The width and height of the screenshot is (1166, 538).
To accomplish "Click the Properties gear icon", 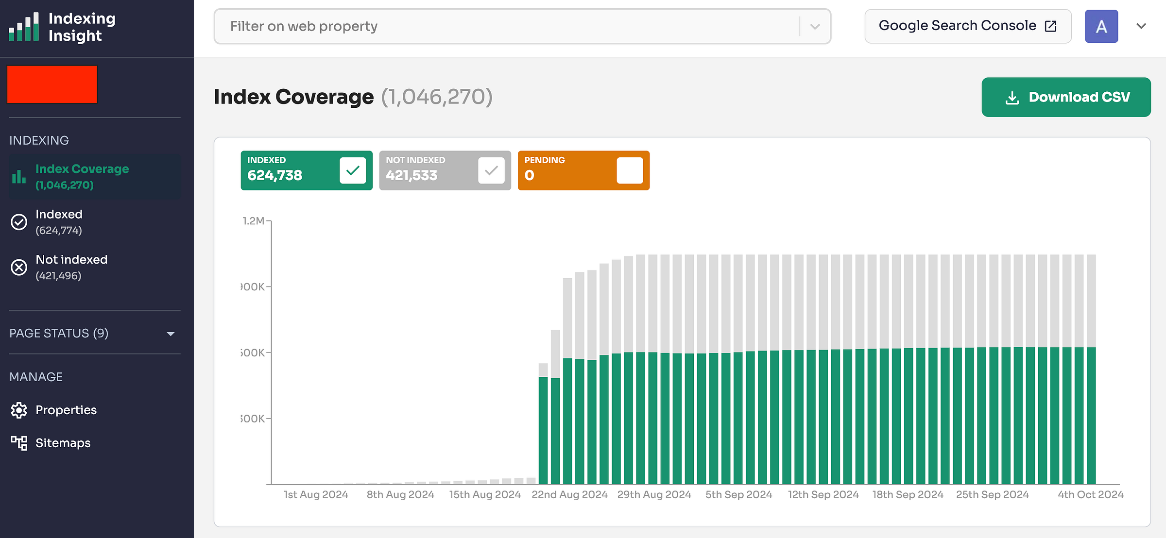I will tap(19, 410).
